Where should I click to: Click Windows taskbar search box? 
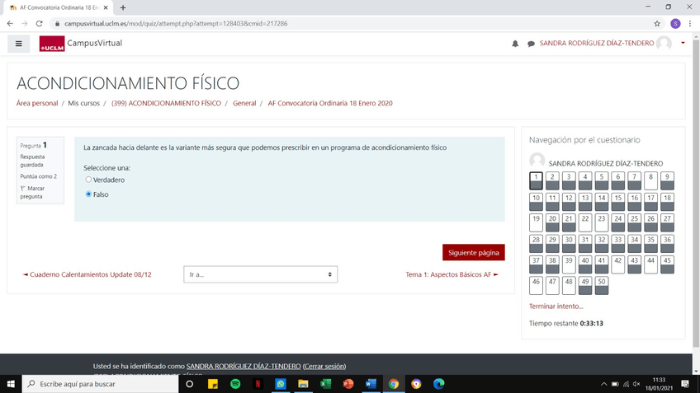click(x=100, y=384)
